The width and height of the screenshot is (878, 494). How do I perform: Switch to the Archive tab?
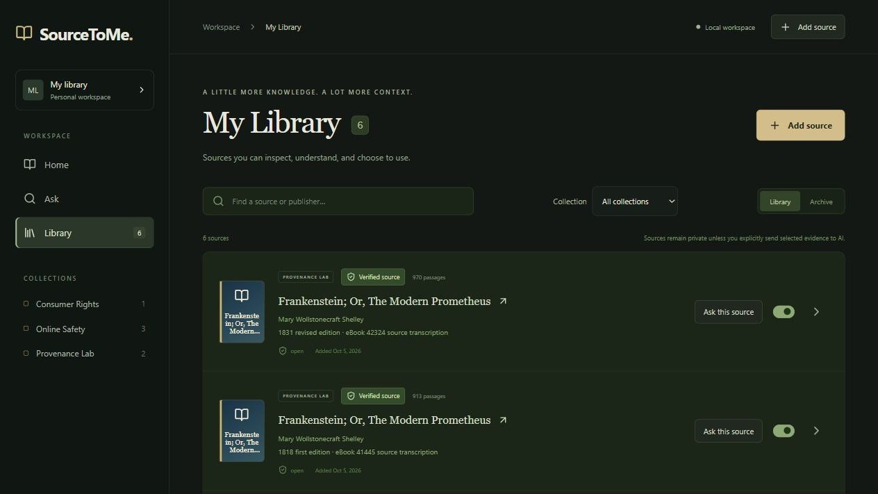click(821, 201)
